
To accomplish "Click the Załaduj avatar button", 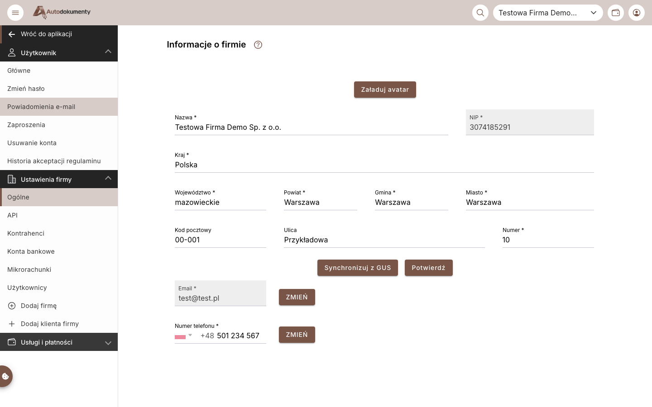I will tap(385, 90).
